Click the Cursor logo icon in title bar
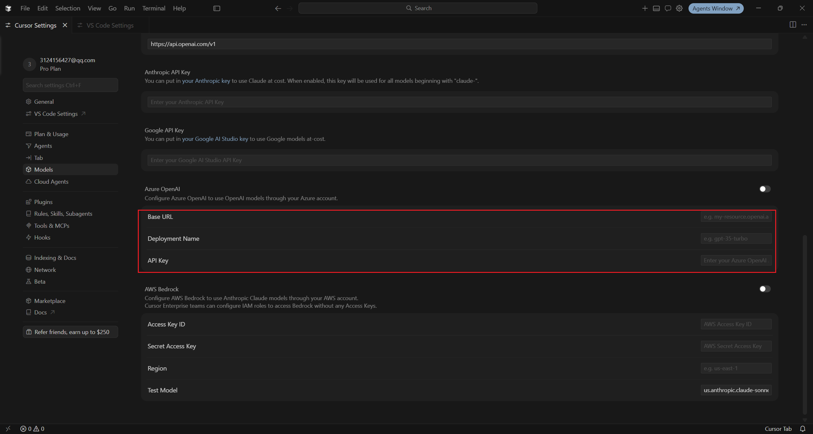 (x=8, y=8)
